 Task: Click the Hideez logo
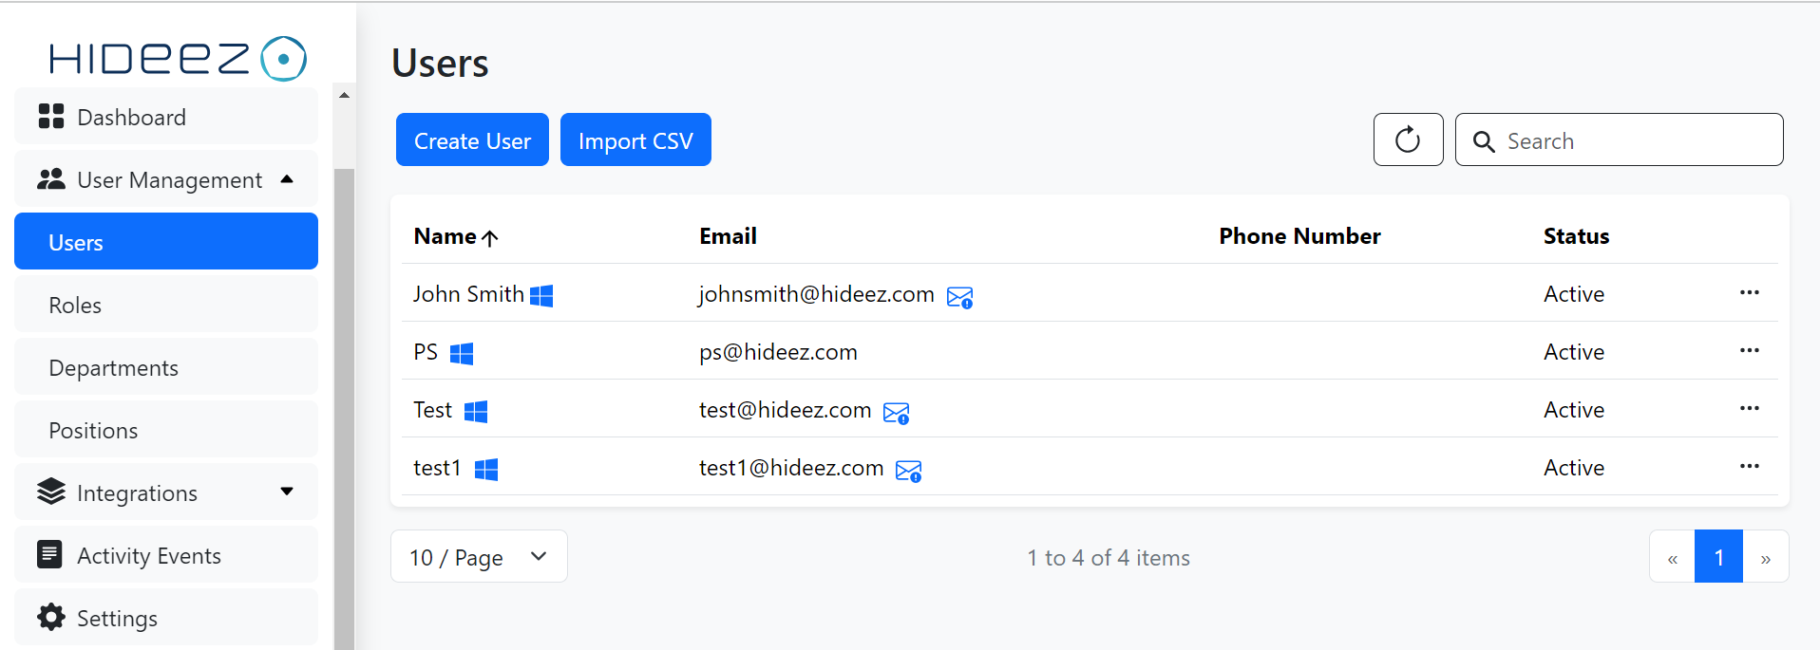178,59
